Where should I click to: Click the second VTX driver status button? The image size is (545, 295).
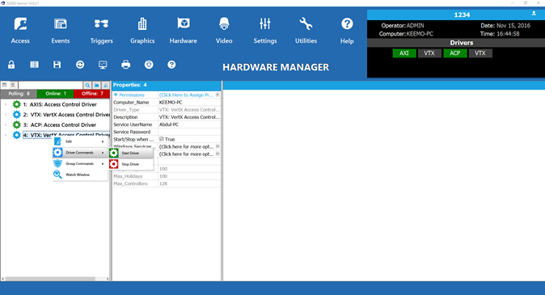[x=480, y=53]
